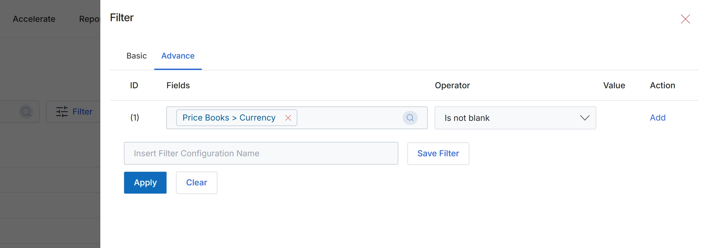Image resolution: width=708 pixels, height=248 pixels.
Task: Switch to the Basic tab
Action: click(x=136, y=56)
